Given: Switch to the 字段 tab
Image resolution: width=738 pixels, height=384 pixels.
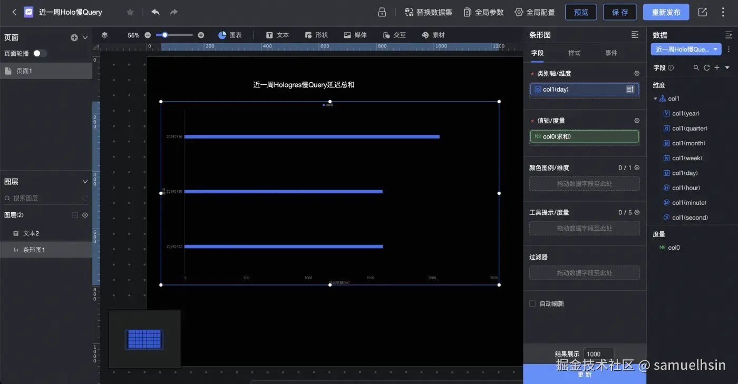Looking at the screenshot, I should point(537,53).
